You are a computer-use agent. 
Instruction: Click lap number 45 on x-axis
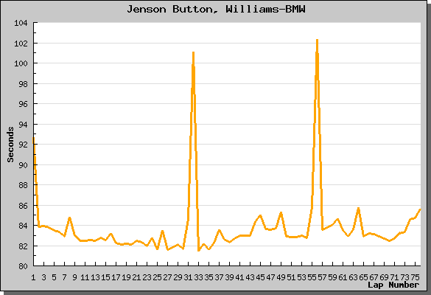[x=260, y=277]
